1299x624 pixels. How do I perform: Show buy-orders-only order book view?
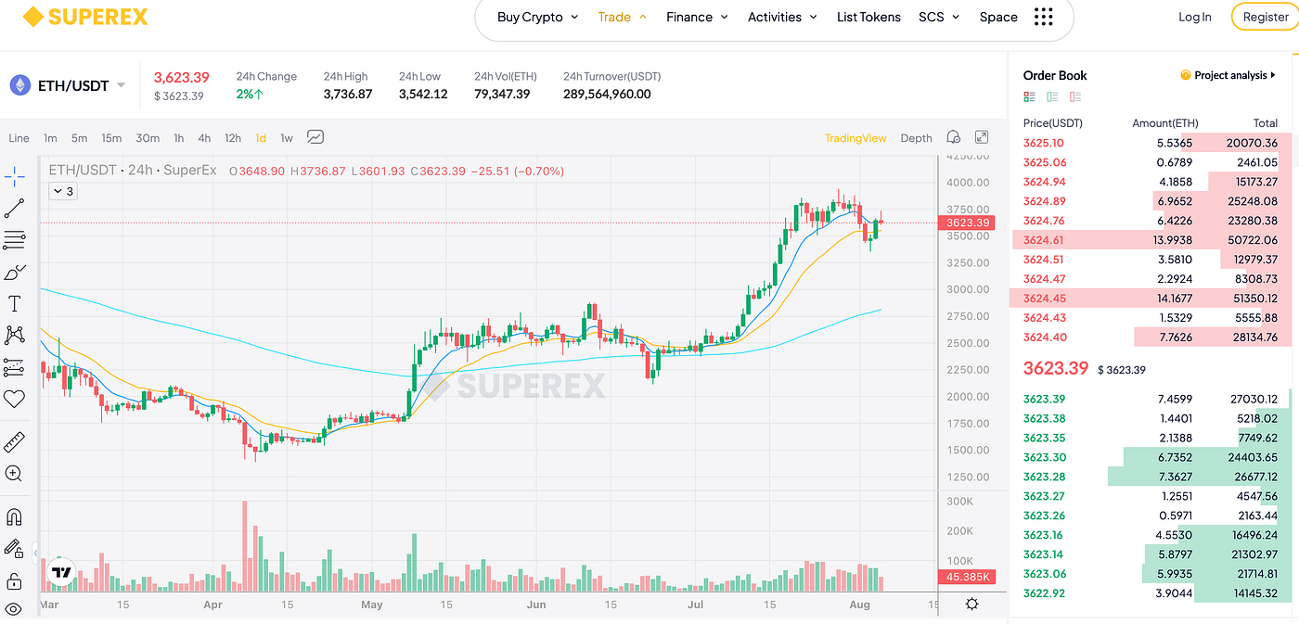(x=1052, y=96)
